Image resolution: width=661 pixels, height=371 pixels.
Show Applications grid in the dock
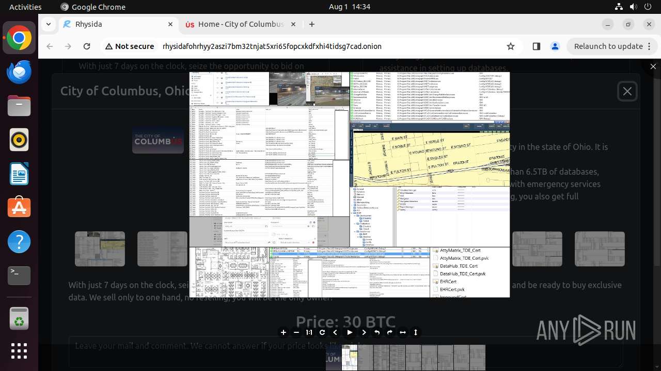[19, 351]
